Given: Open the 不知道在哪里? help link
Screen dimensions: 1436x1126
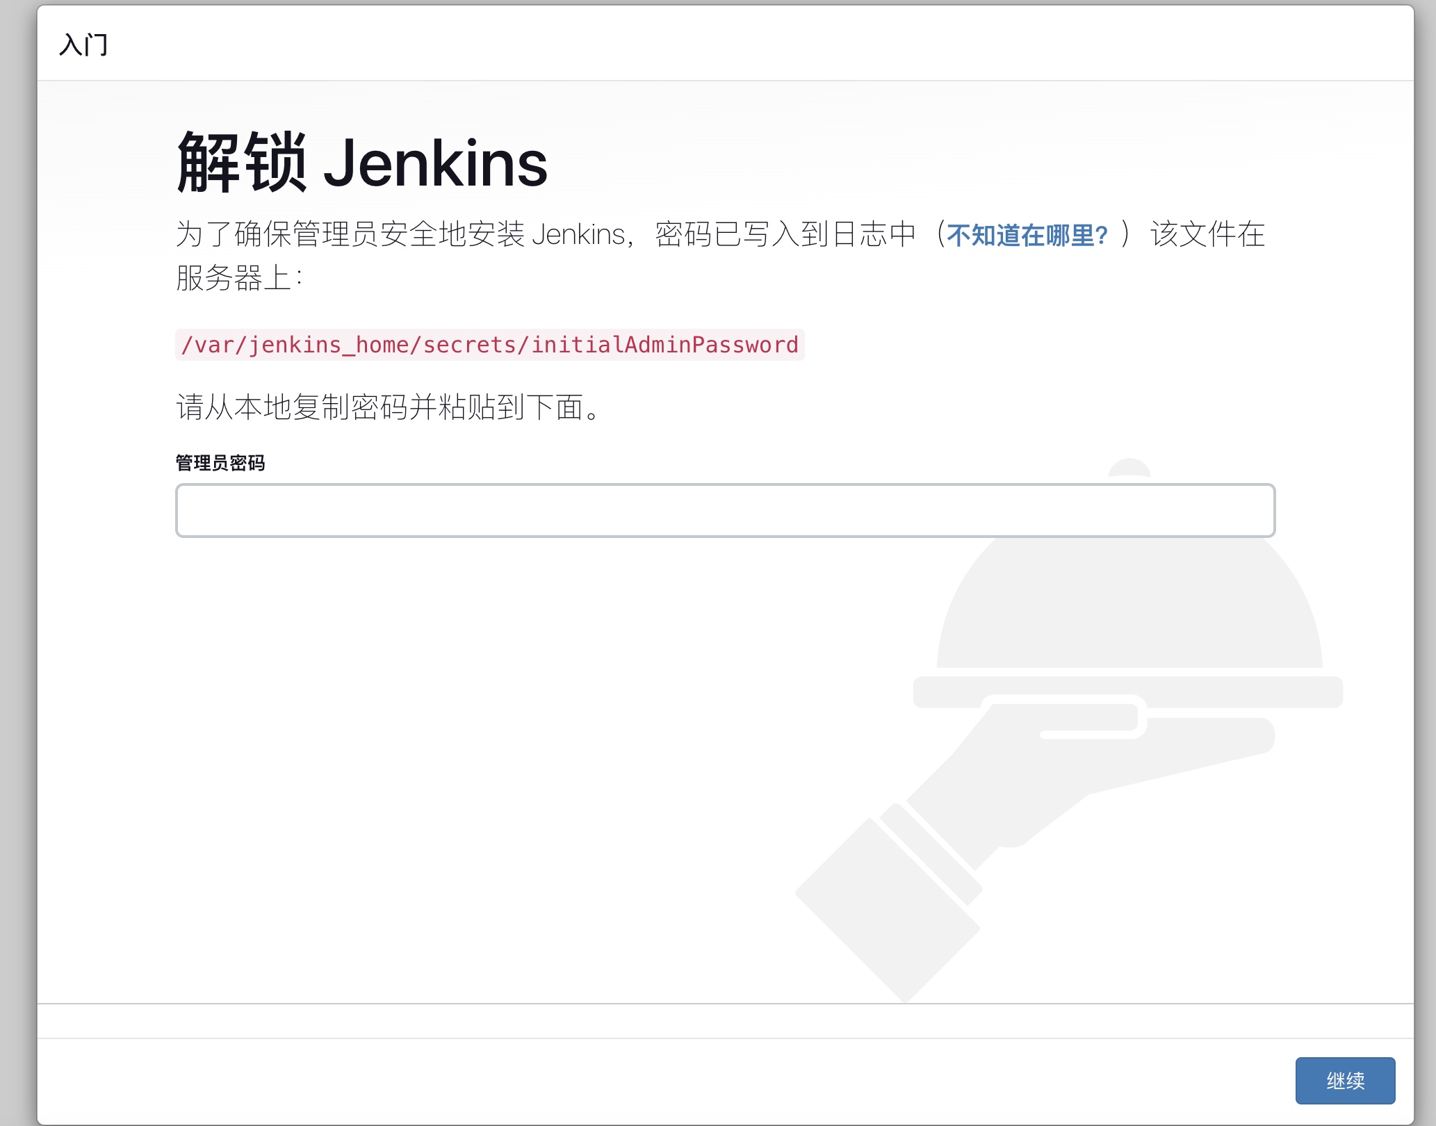Looking at the screenshot, I should (x=1027, y=236).
